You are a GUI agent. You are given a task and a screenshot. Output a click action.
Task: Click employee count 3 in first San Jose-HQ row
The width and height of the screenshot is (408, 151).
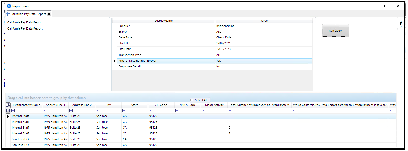(x=259, y=139)
